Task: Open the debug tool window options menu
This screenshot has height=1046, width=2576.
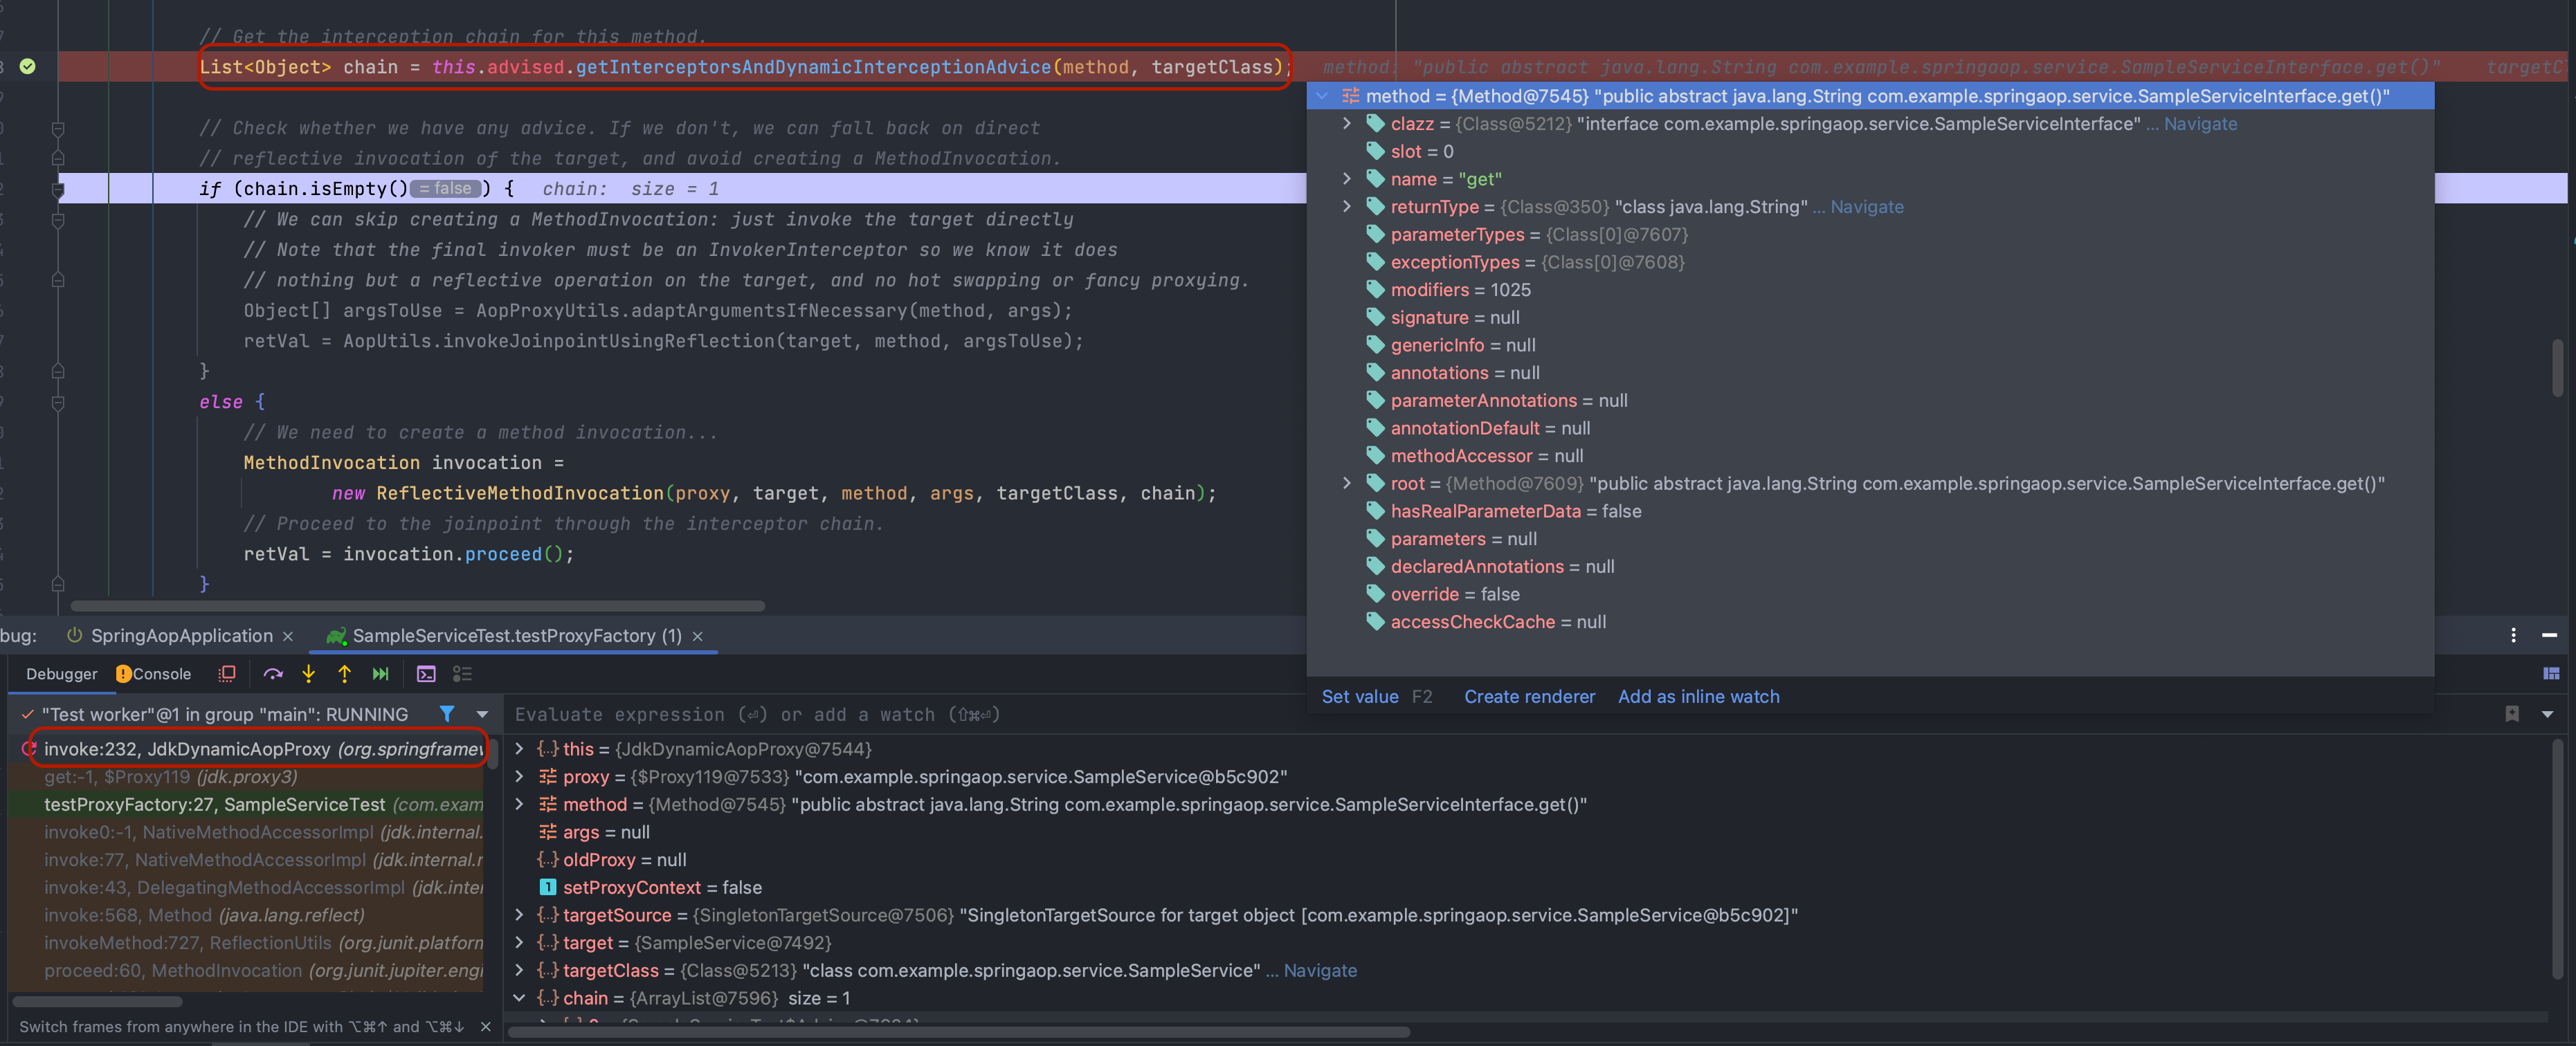Action: point(2513,635)
